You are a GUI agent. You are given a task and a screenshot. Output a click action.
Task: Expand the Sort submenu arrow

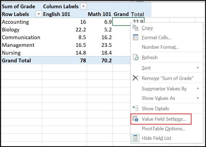pyautogui.click(x=198, y=68)
